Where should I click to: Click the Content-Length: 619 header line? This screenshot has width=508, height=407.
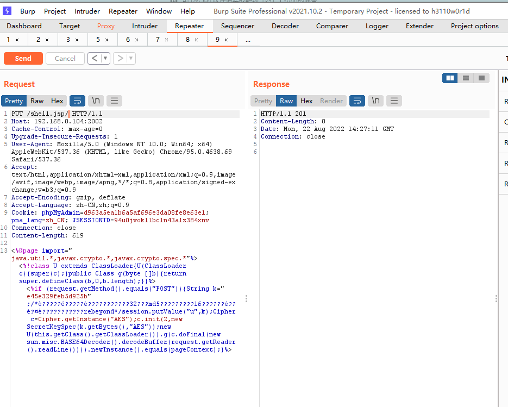pos(47,235)
